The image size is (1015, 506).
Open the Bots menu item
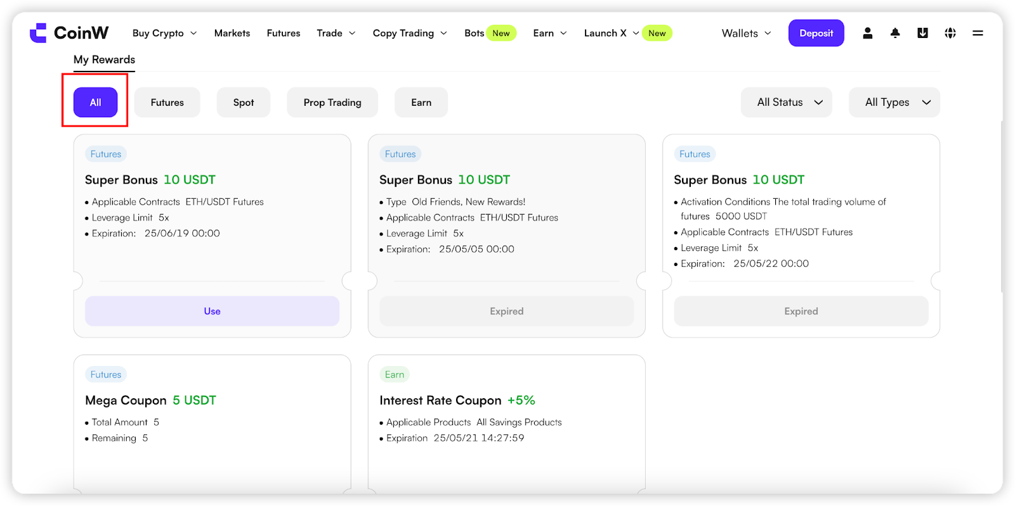click(x=474, y=33)
